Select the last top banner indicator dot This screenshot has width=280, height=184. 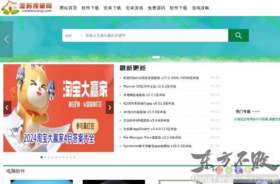pos(162,57)
